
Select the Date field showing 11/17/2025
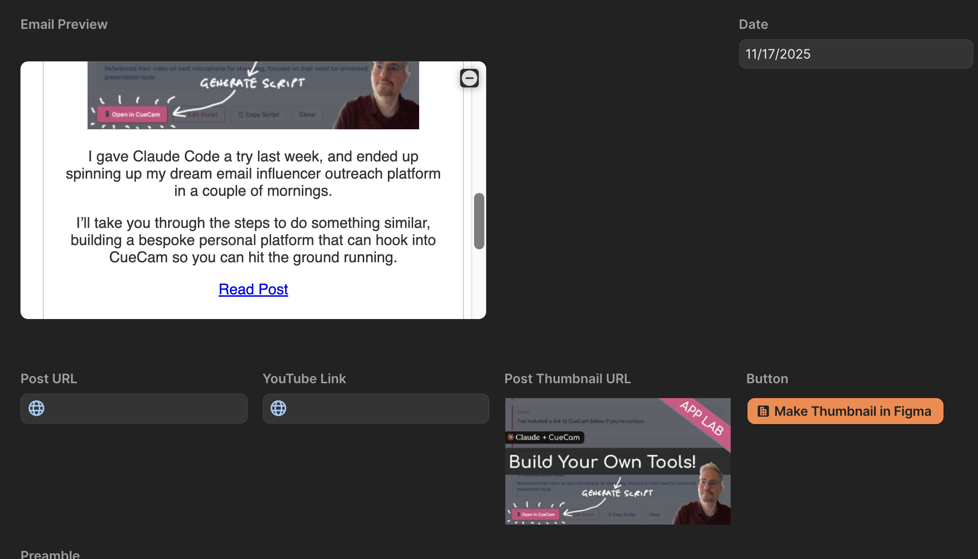click(x=855, y=54)
